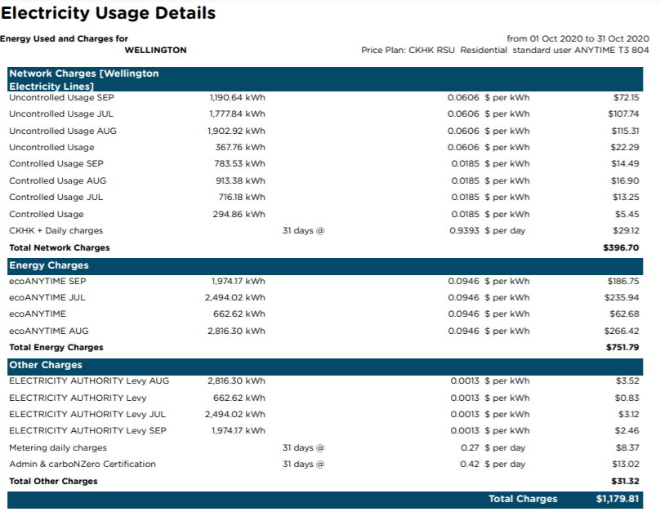This screenshot has width=669, height=516.
Task: Select "Admin & carboNZero Certification" label
Action: [x=83, y=464]
